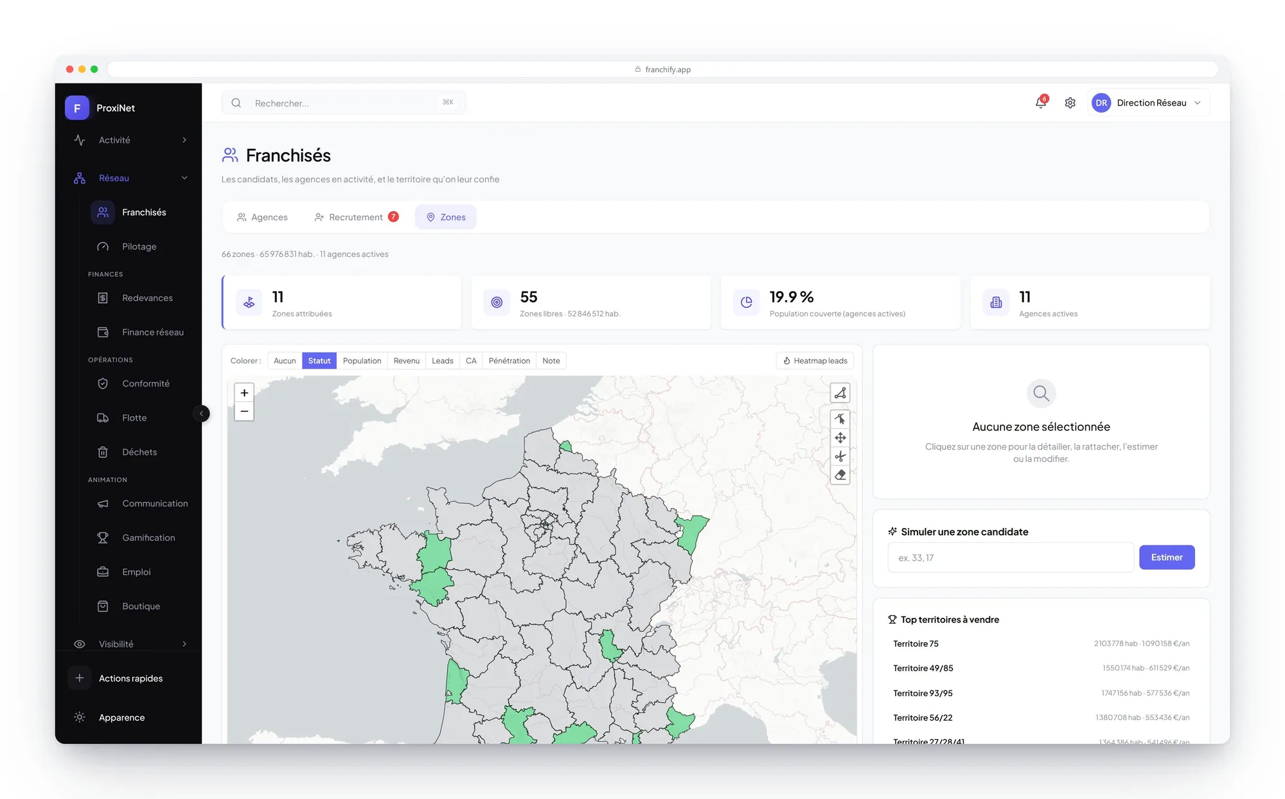
Task: Switch to the Zones tab
Action: point(446,217)
